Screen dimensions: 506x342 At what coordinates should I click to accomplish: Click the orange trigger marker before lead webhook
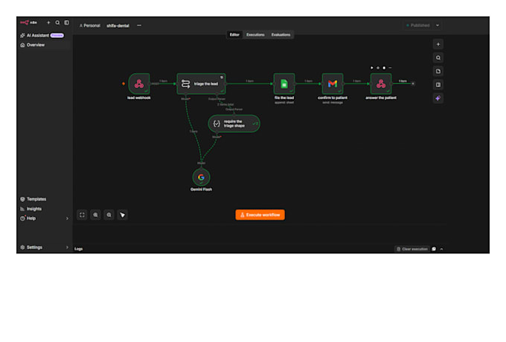pyautogui.click(x=124, y=83)
